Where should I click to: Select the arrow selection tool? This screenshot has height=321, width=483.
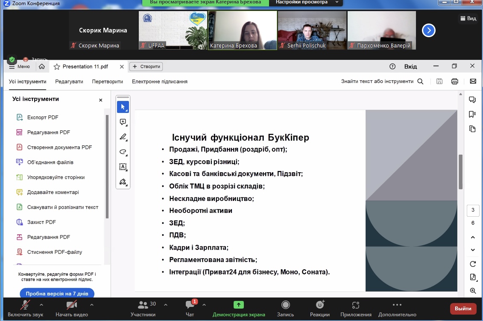pos(123,107)
